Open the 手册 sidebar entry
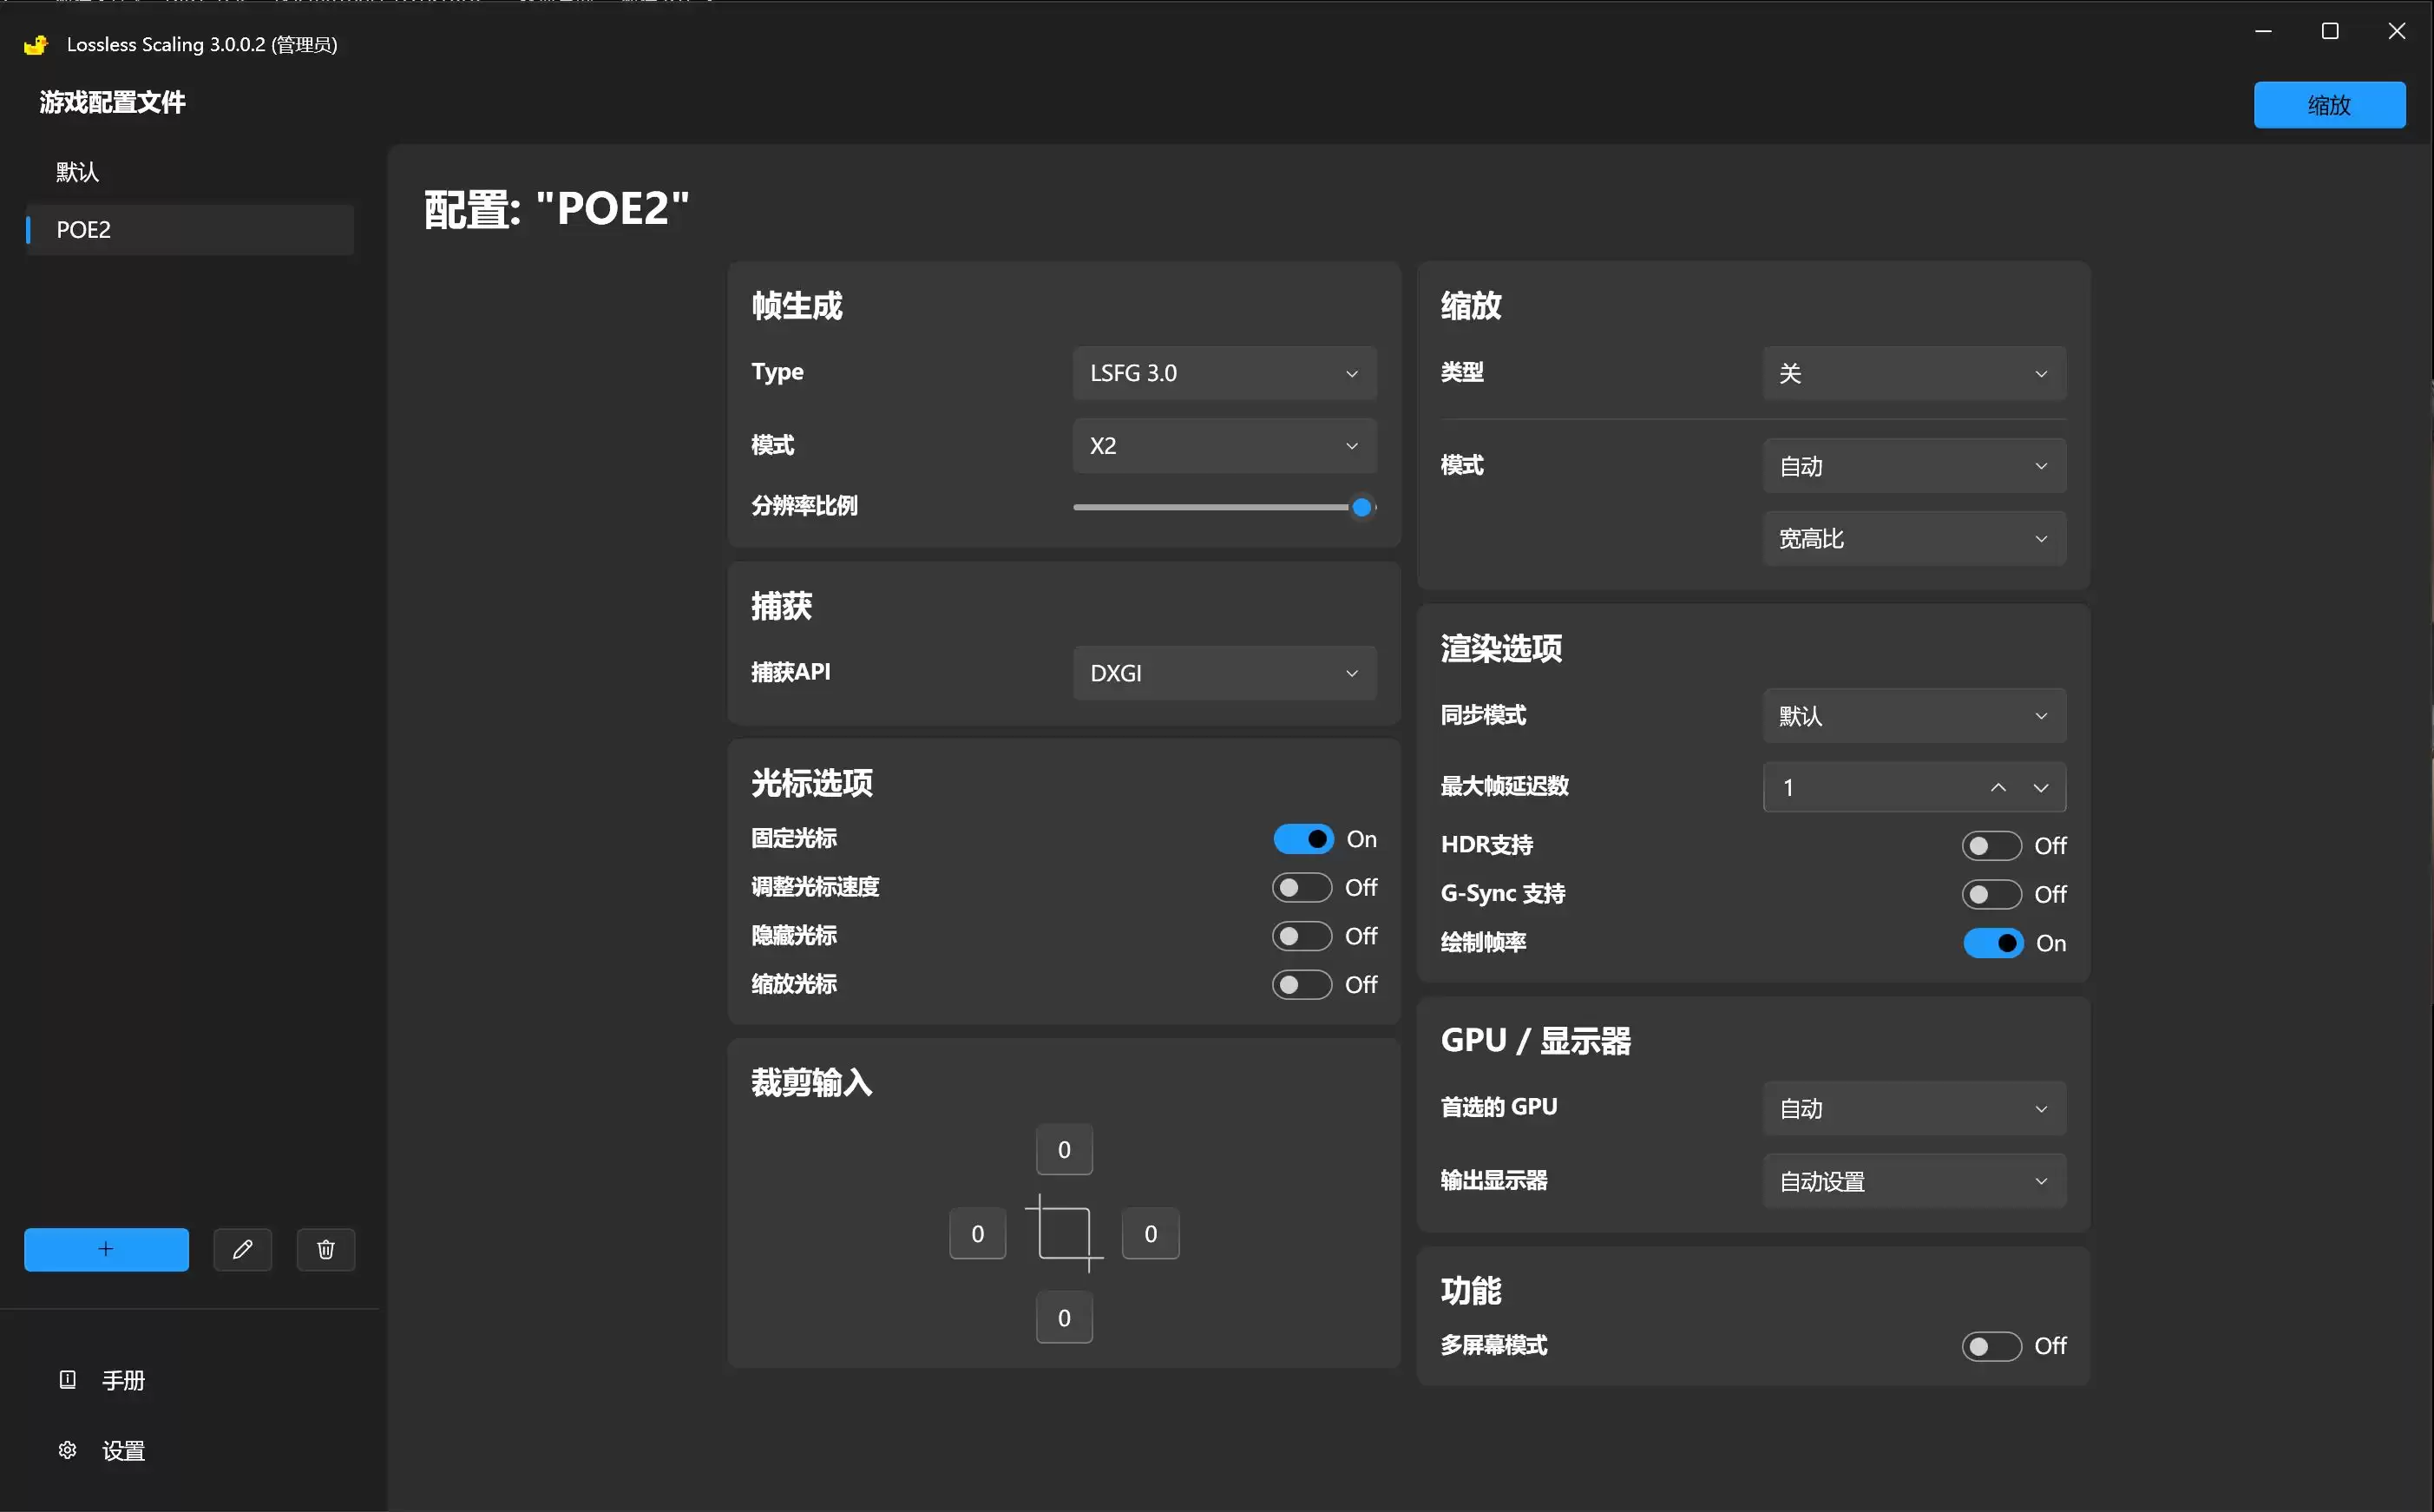This screenshot has width=2434, height=1512. [190, 1380]
